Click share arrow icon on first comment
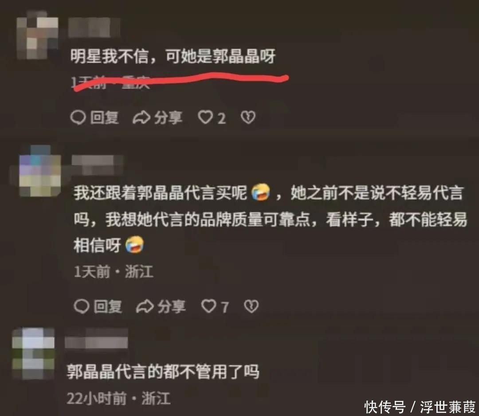 click(x=141, y=118)
